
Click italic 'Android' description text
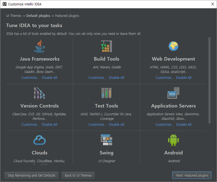point(174,161)
